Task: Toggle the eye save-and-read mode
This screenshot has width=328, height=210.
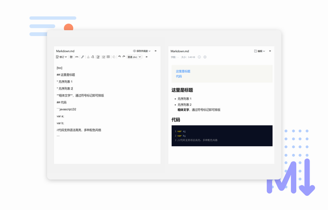Action: (x=142, y=51)
